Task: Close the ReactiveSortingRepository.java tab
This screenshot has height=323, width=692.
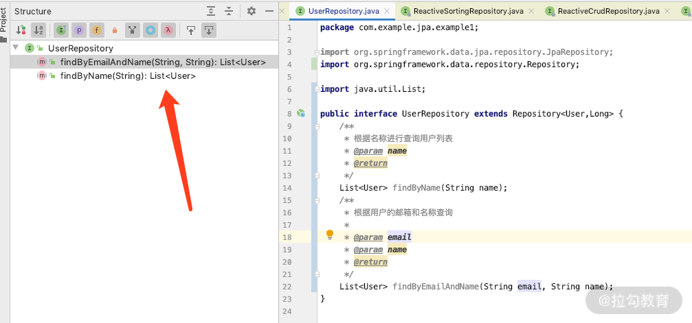Action: coord(531,11)
